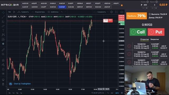Click the amount field showing 400
The height and width of the screenshot is (95, 169).
coord(145,5)
